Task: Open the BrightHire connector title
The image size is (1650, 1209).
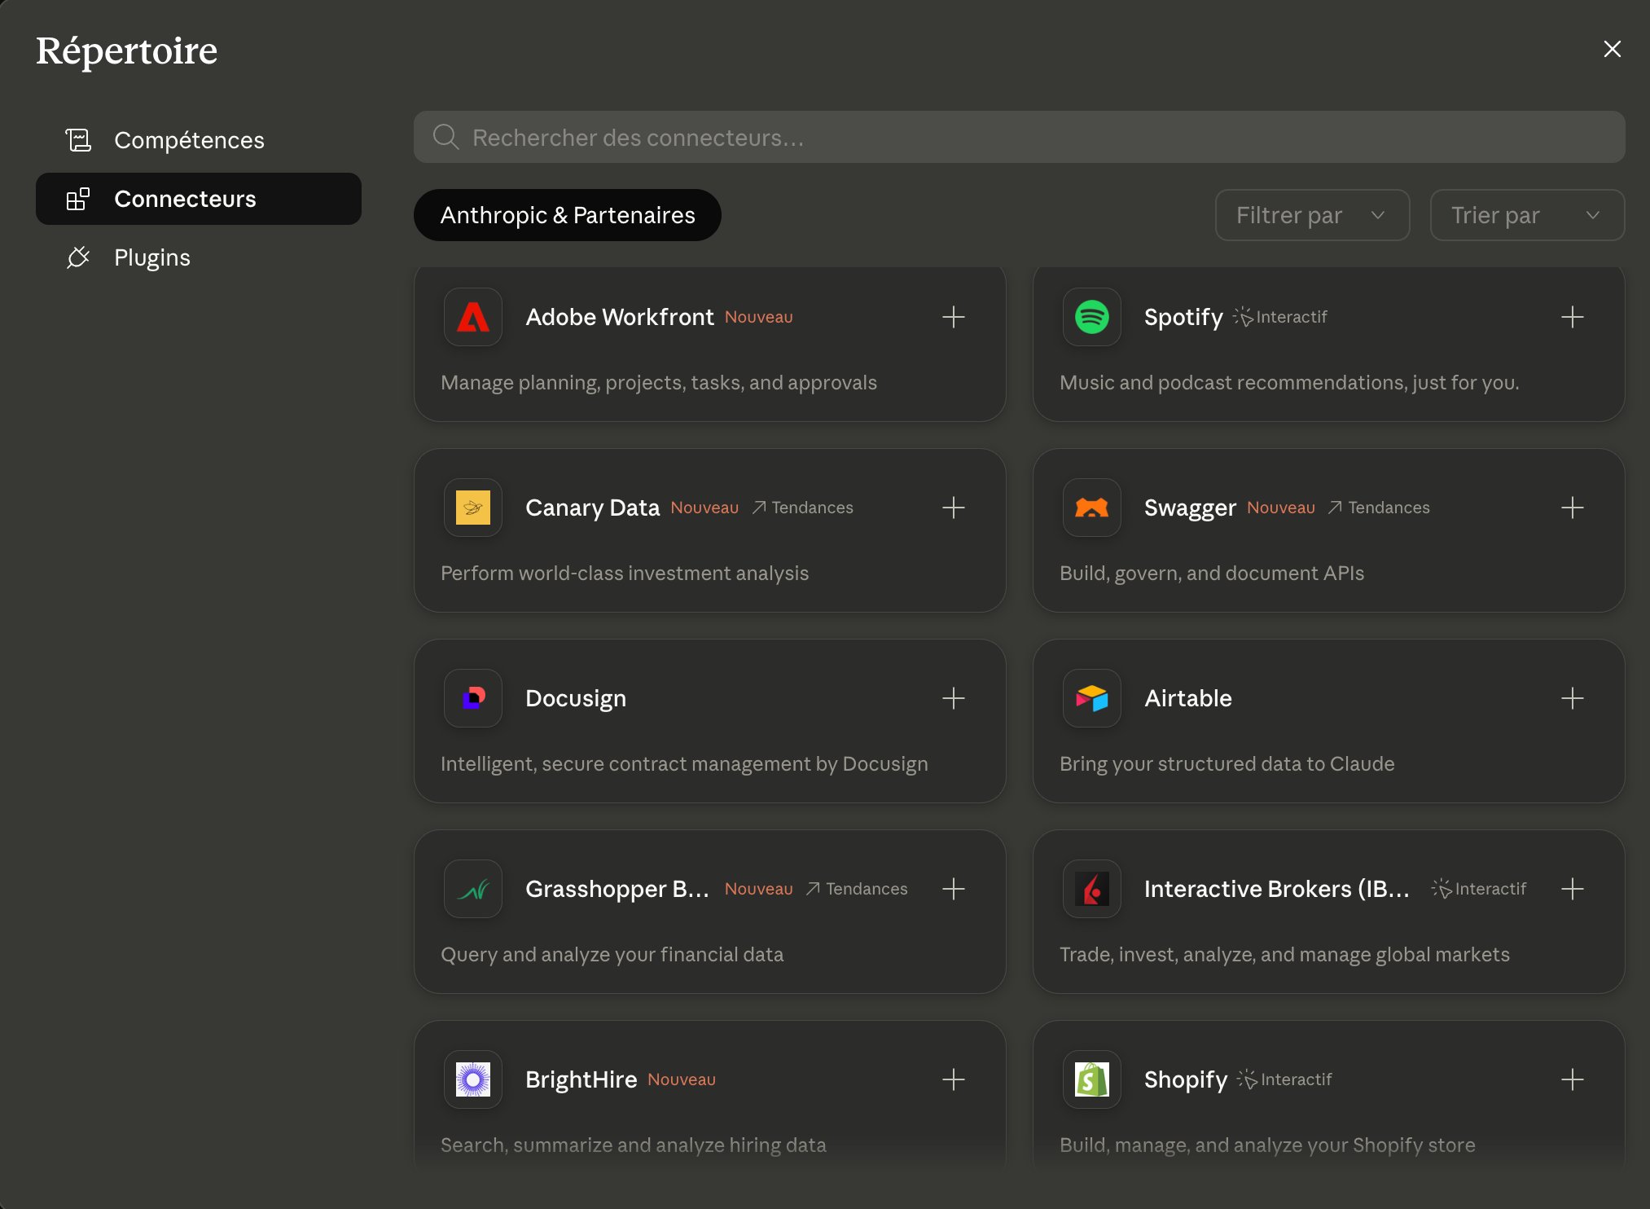Action: (581, 1079)
